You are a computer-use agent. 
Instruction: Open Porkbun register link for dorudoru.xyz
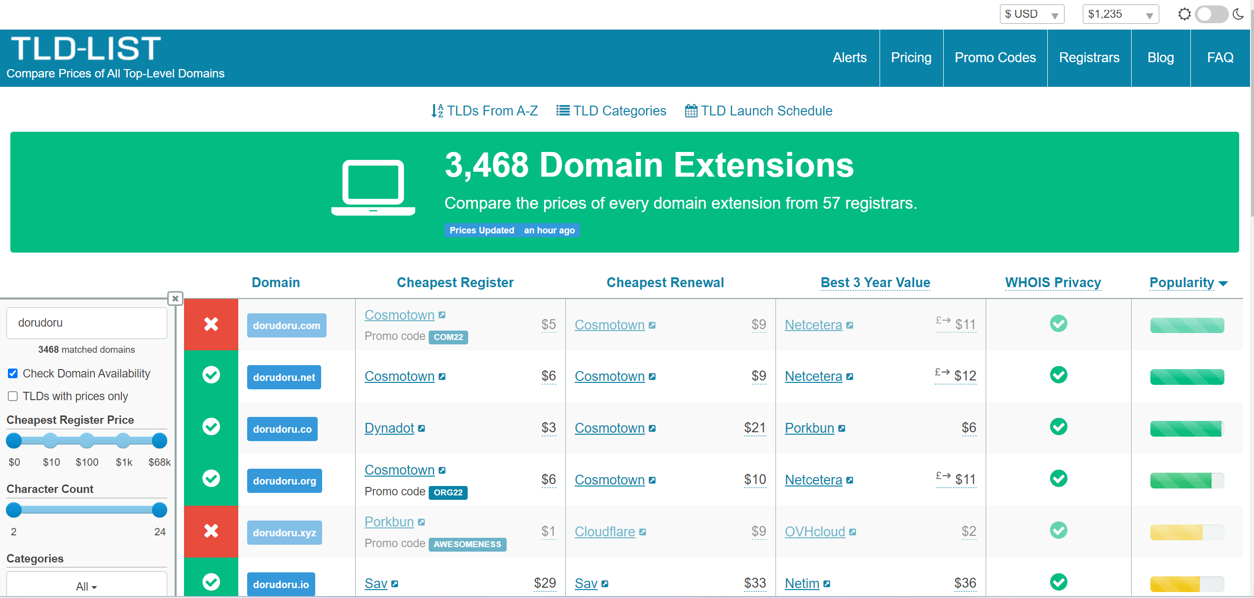point(389,522)
